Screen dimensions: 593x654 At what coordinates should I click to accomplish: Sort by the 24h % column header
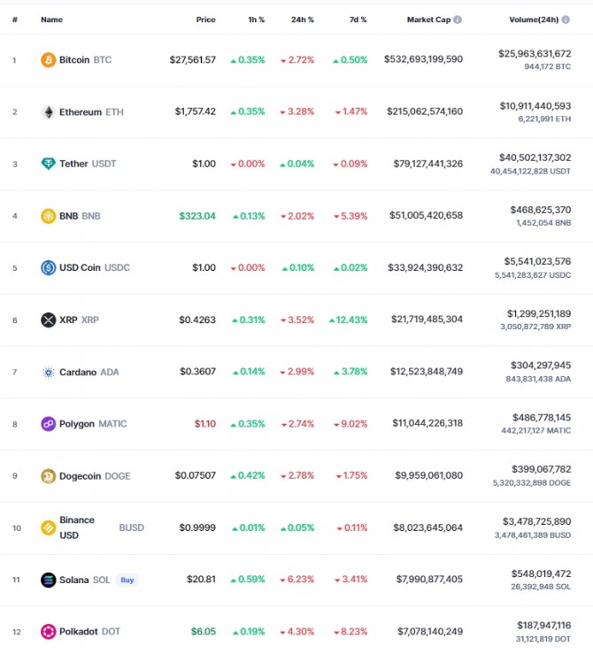(x=303, y=19)
